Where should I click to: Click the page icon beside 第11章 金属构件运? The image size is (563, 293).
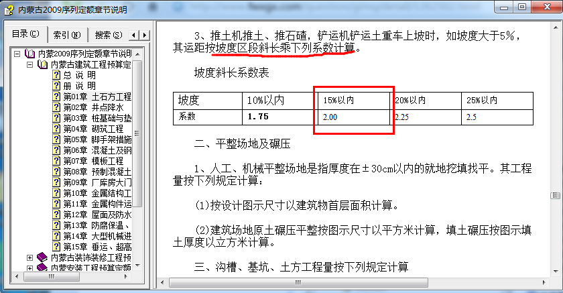click(56, 204)
